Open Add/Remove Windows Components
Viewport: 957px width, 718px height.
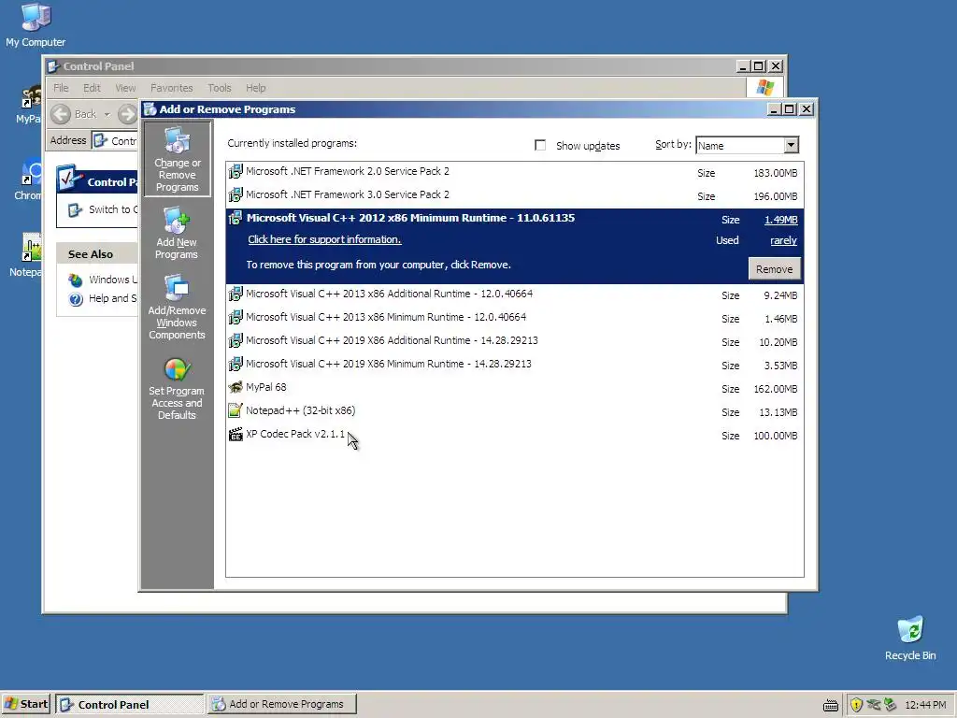tap(177, 307)
